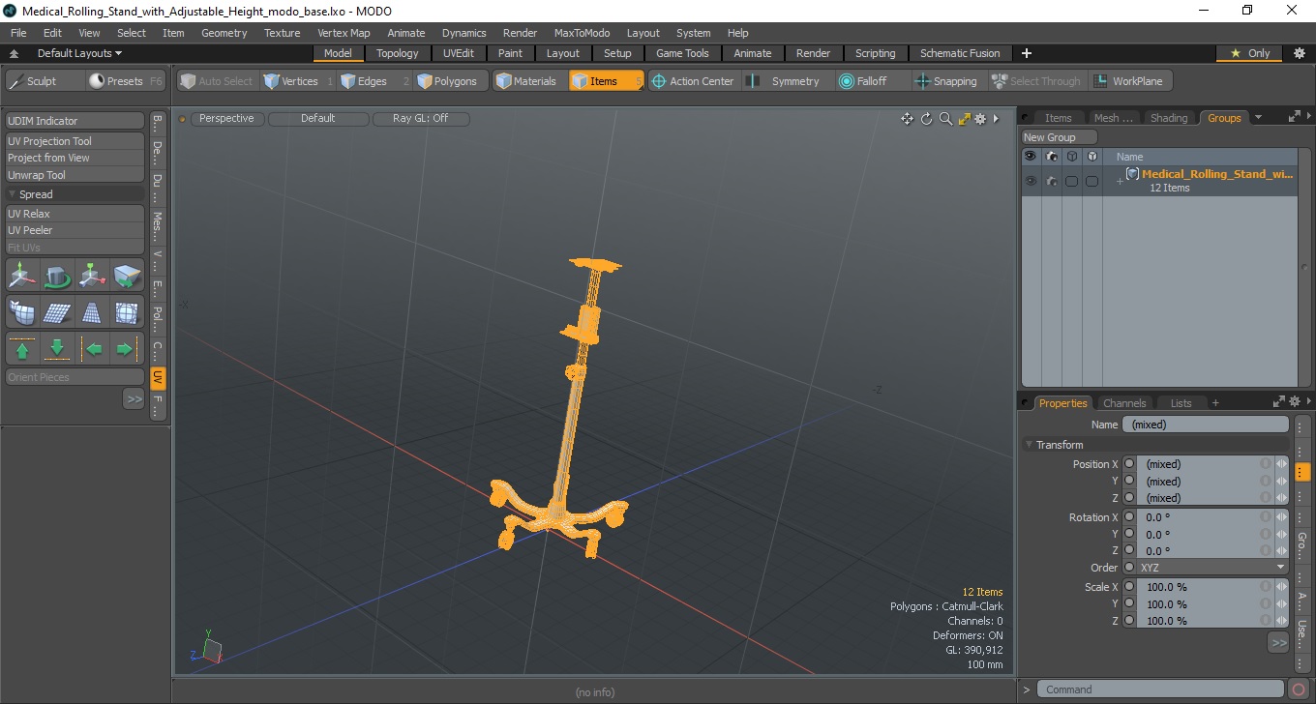Toggle visibility eye of Medical_Rolling_Stand group
This screenshot has width=1316, height=704.
(x=1031, y=181)
